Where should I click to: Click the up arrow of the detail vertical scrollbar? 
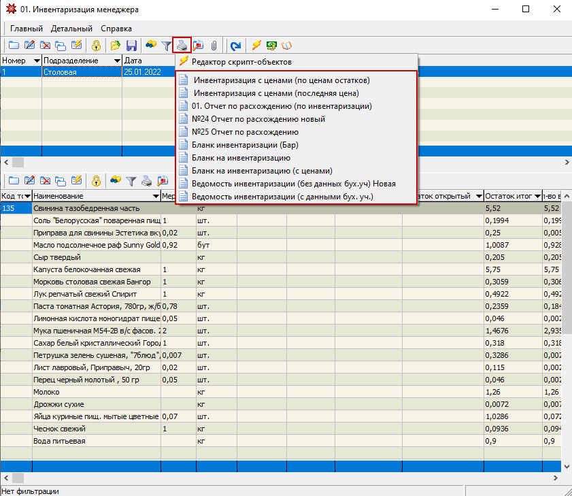point(567,197)
